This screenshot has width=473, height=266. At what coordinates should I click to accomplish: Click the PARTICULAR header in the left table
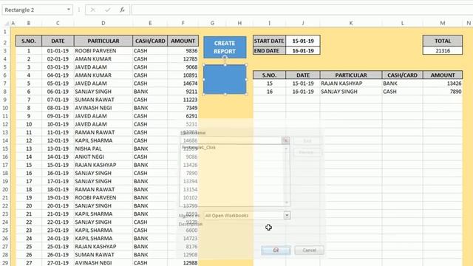click(x=103, y=41)
